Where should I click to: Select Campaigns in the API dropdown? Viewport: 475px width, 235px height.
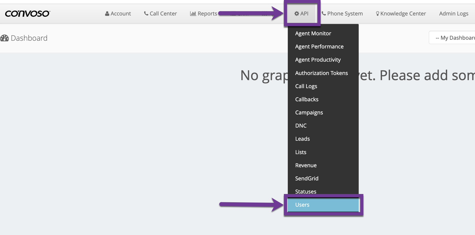click(309, 113)
